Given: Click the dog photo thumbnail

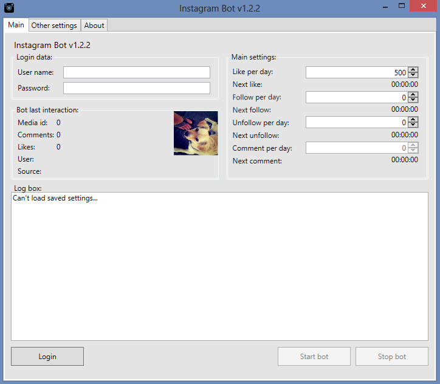Looking at the screenshot, I should 196,133.
